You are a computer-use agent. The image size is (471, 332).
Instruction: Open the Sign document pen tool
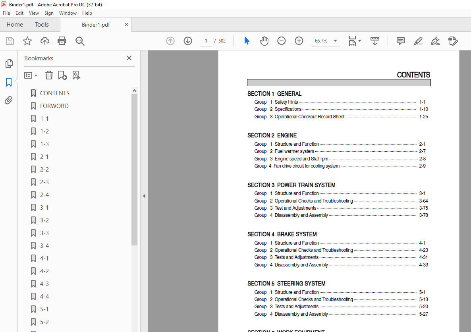(x=435, y=41)
